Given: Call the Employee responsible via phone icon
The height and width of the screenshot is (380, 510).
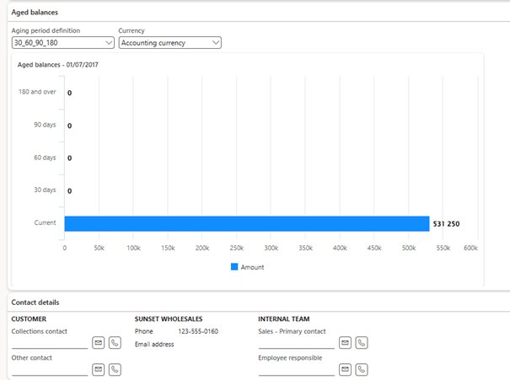Looking at the screenshot, I should click(361, 369).
